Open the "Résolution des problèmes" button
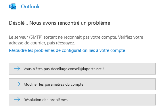 pyautogui.click(x=82, y=100)
